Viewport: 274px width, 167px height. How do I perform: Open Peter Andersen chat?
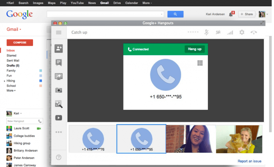[24, 158]
